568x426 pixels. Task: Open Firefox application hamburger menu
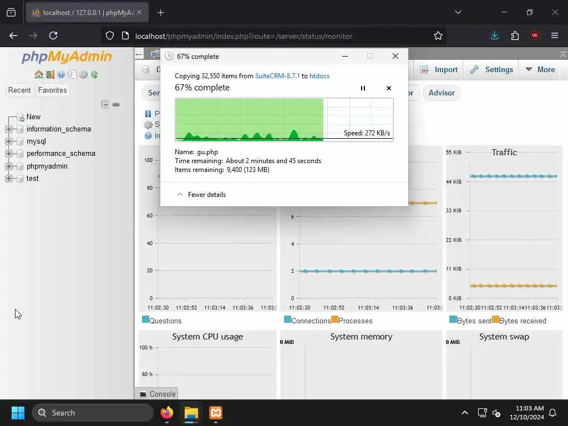tap(555, 35)
